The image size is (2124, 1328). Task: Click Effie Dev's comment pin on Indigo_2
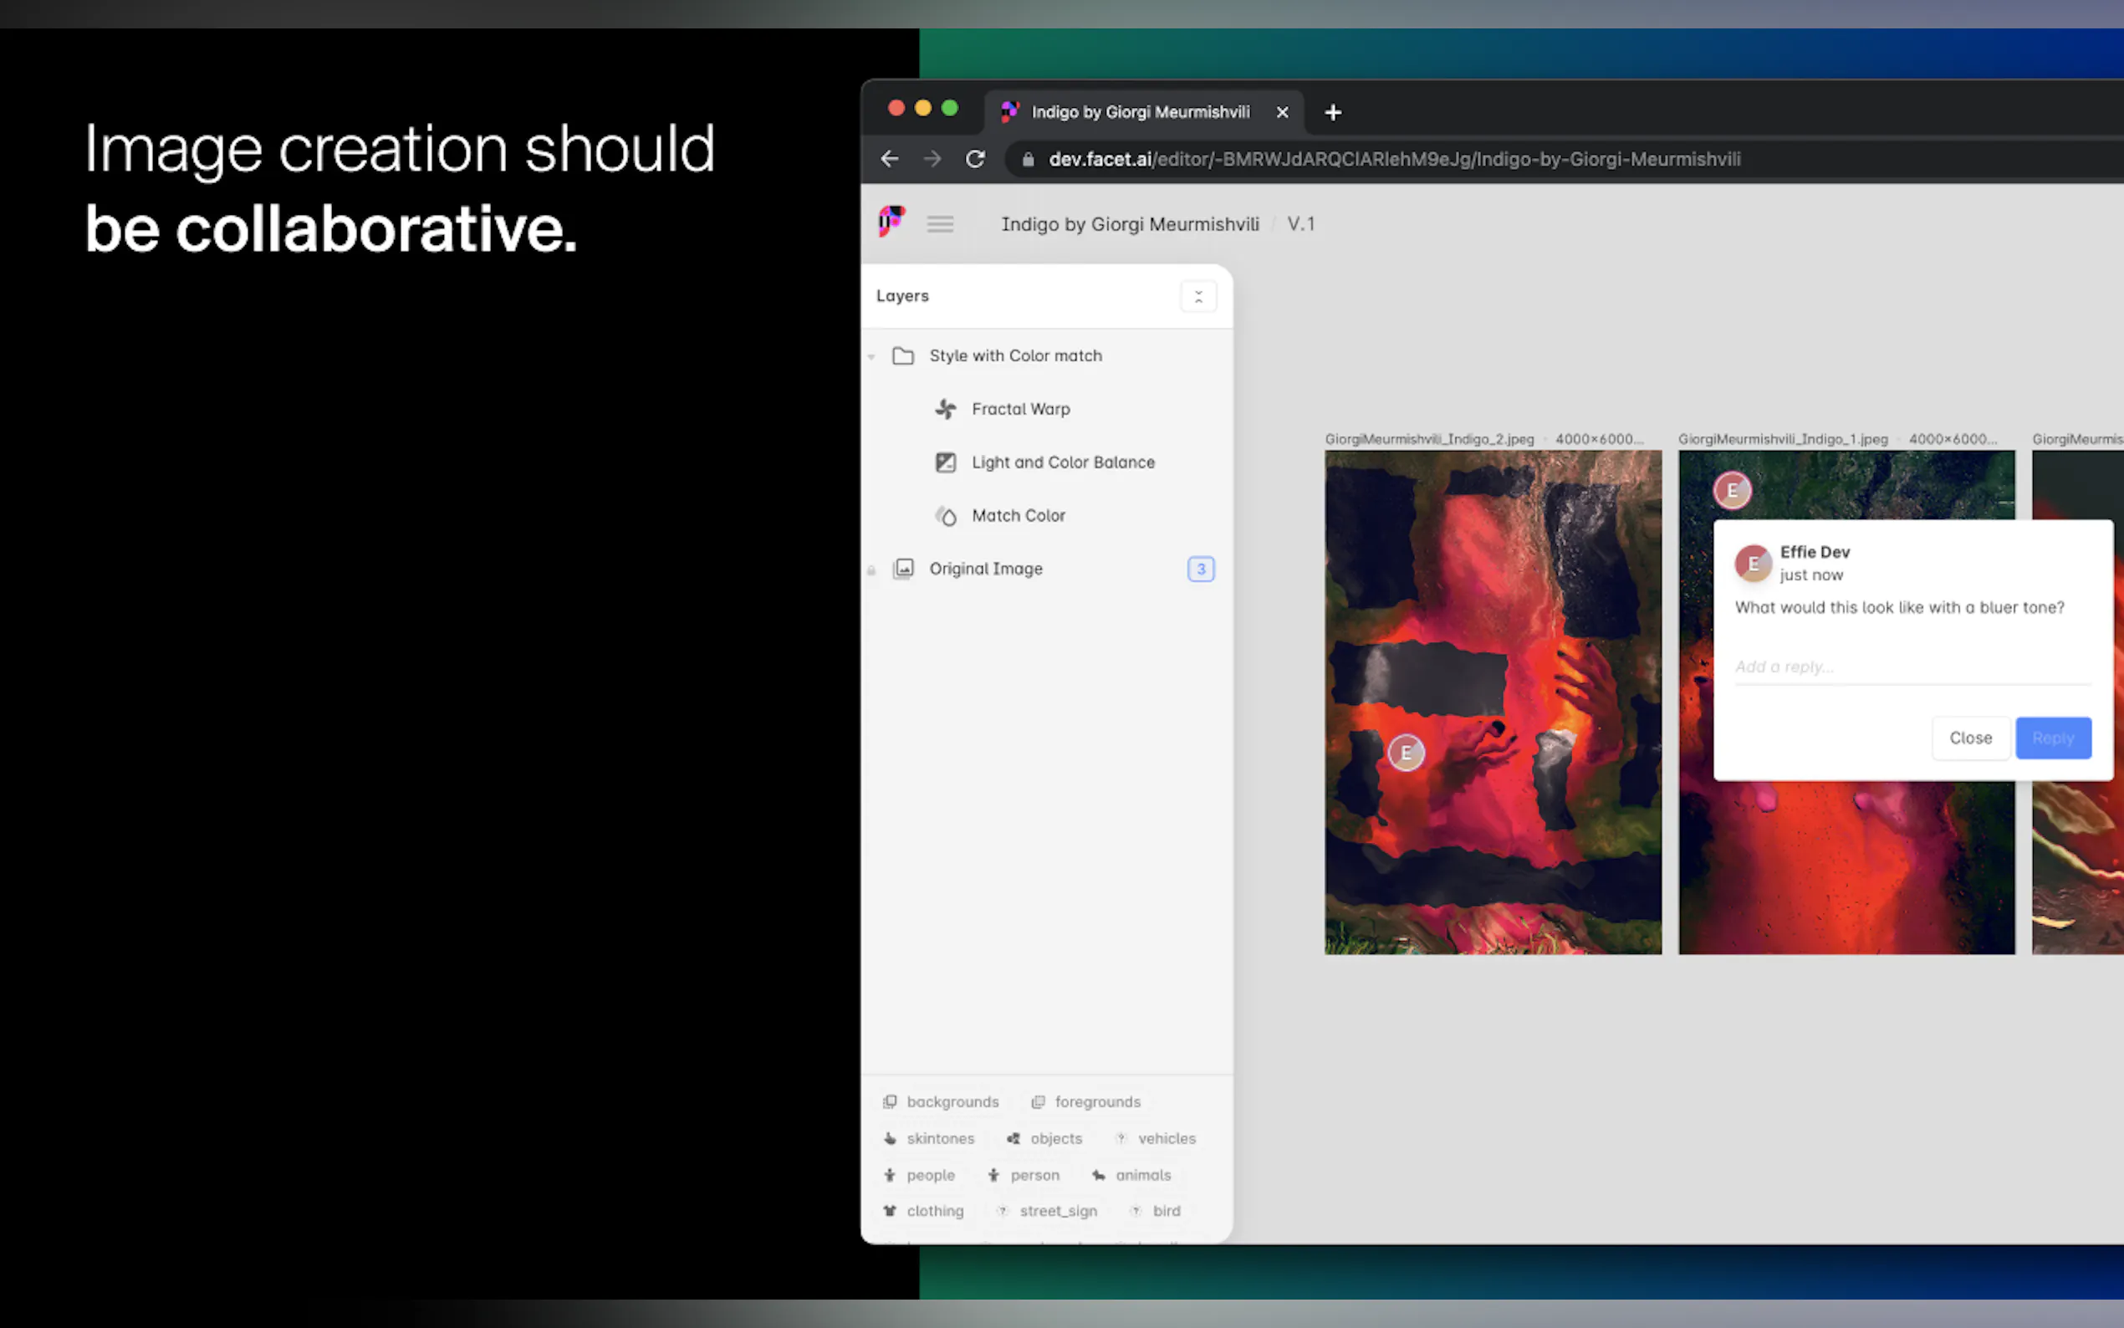1406,753
